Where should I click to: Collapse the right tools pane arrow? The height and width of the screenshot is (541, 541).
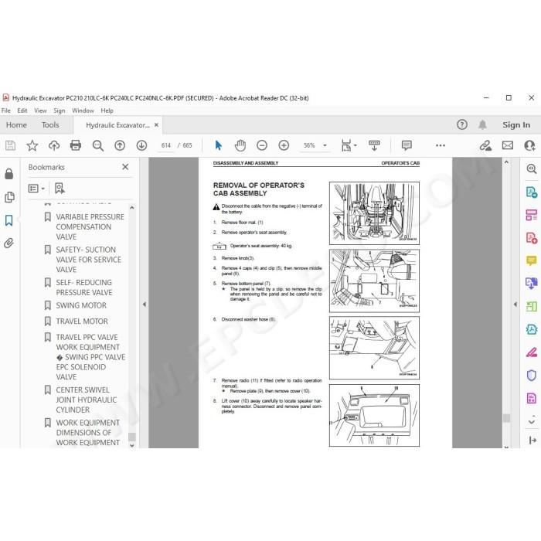point(515,305)
